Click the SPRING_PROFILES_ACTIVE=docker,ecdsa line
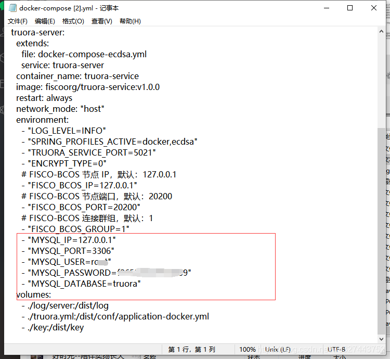The height and width of the screenshot is (359, 390). click(109, 142)
